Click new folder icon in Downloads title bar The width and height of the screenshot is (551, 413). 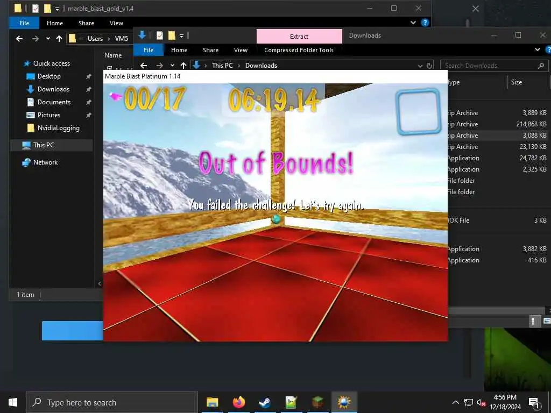pyautogui.click(x=172, y=35)
